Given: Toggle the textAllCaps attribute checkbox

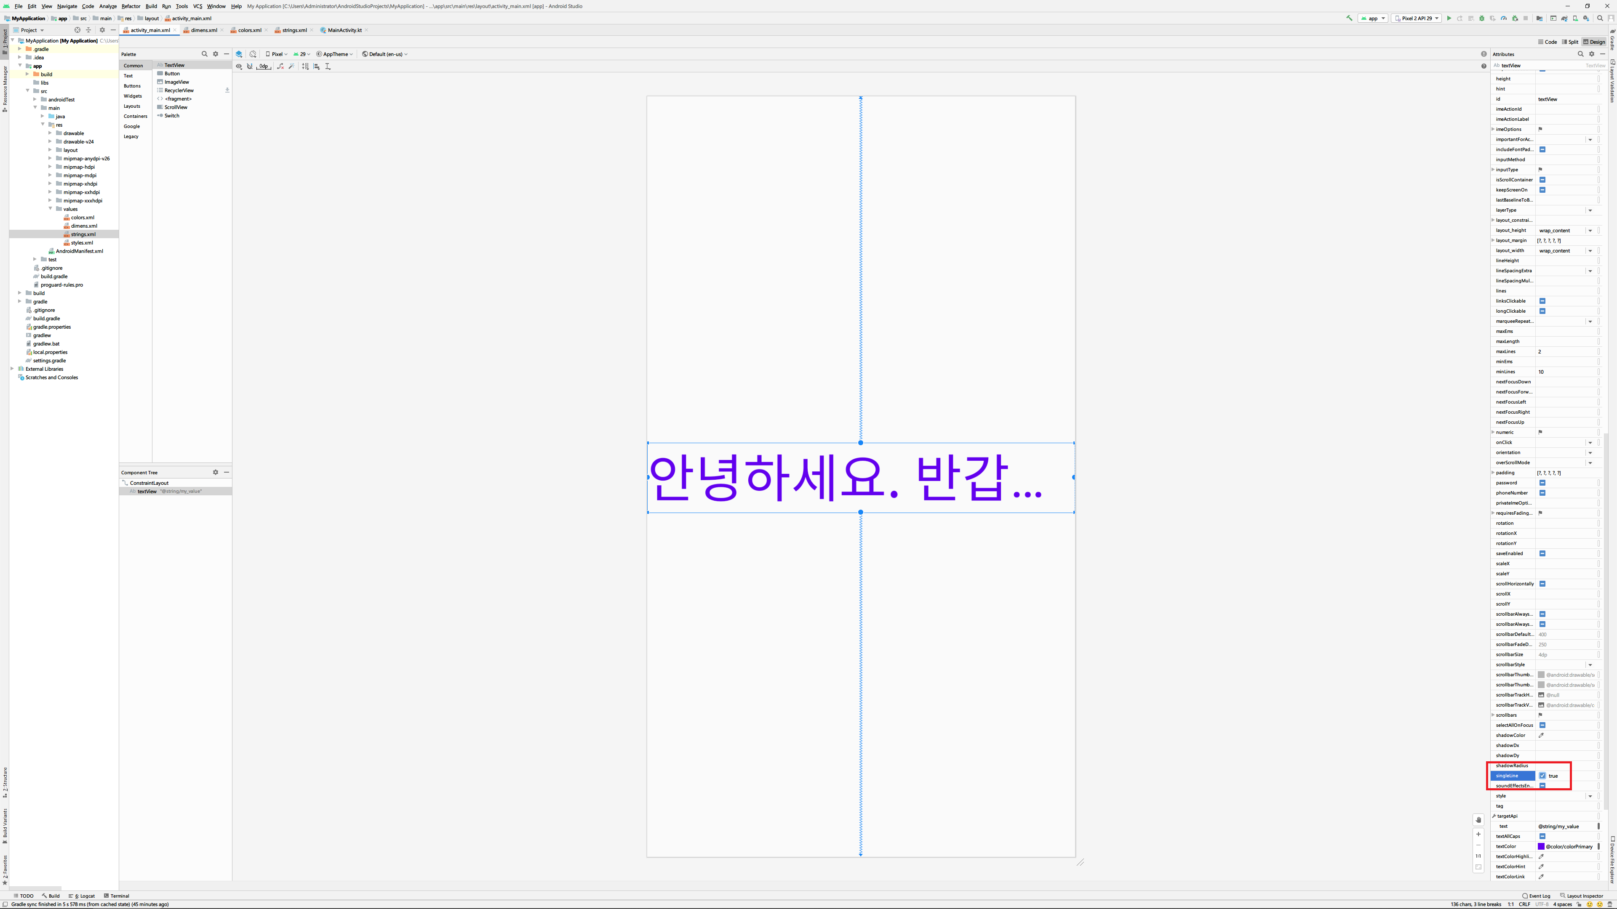Looking at the screenshot, I should coord(1542,836).
